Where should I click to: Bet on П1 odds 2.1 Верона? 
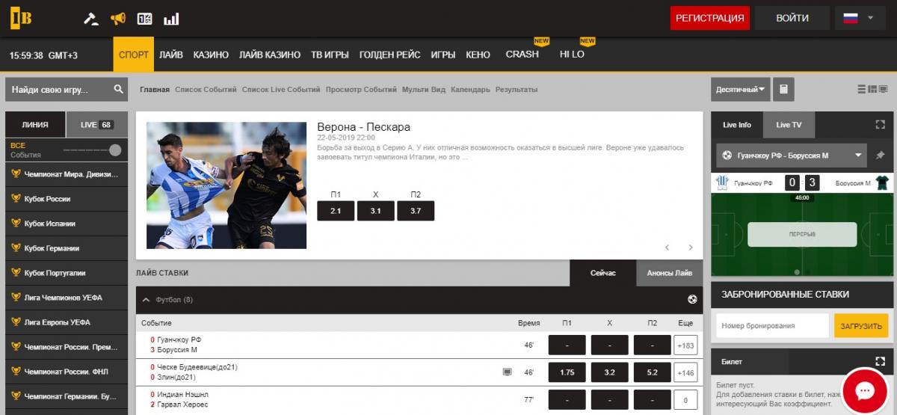pos(336,211)
